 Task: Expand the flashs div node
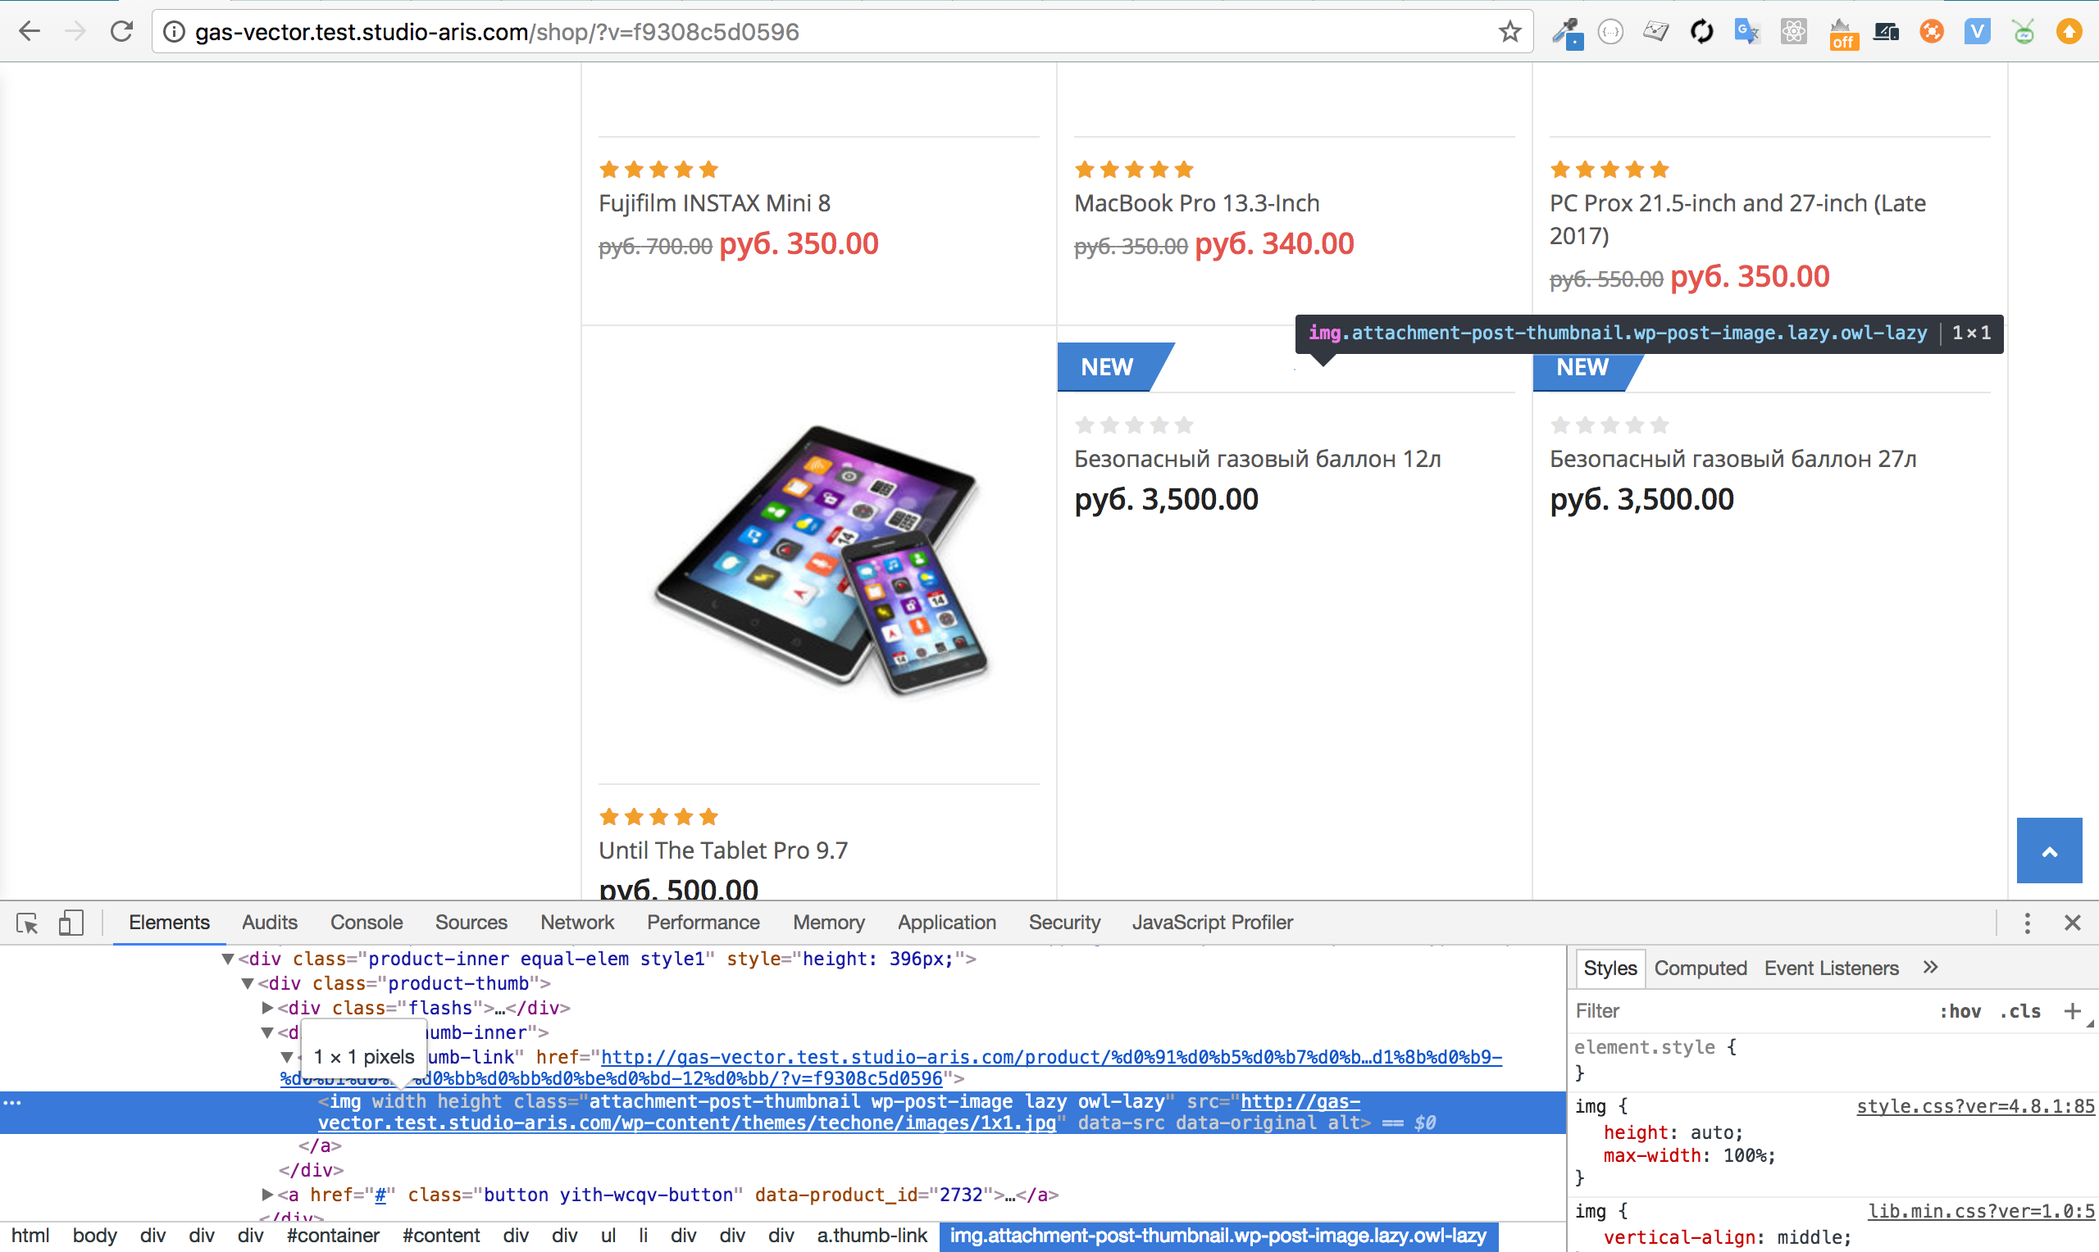coord(266,1008)
